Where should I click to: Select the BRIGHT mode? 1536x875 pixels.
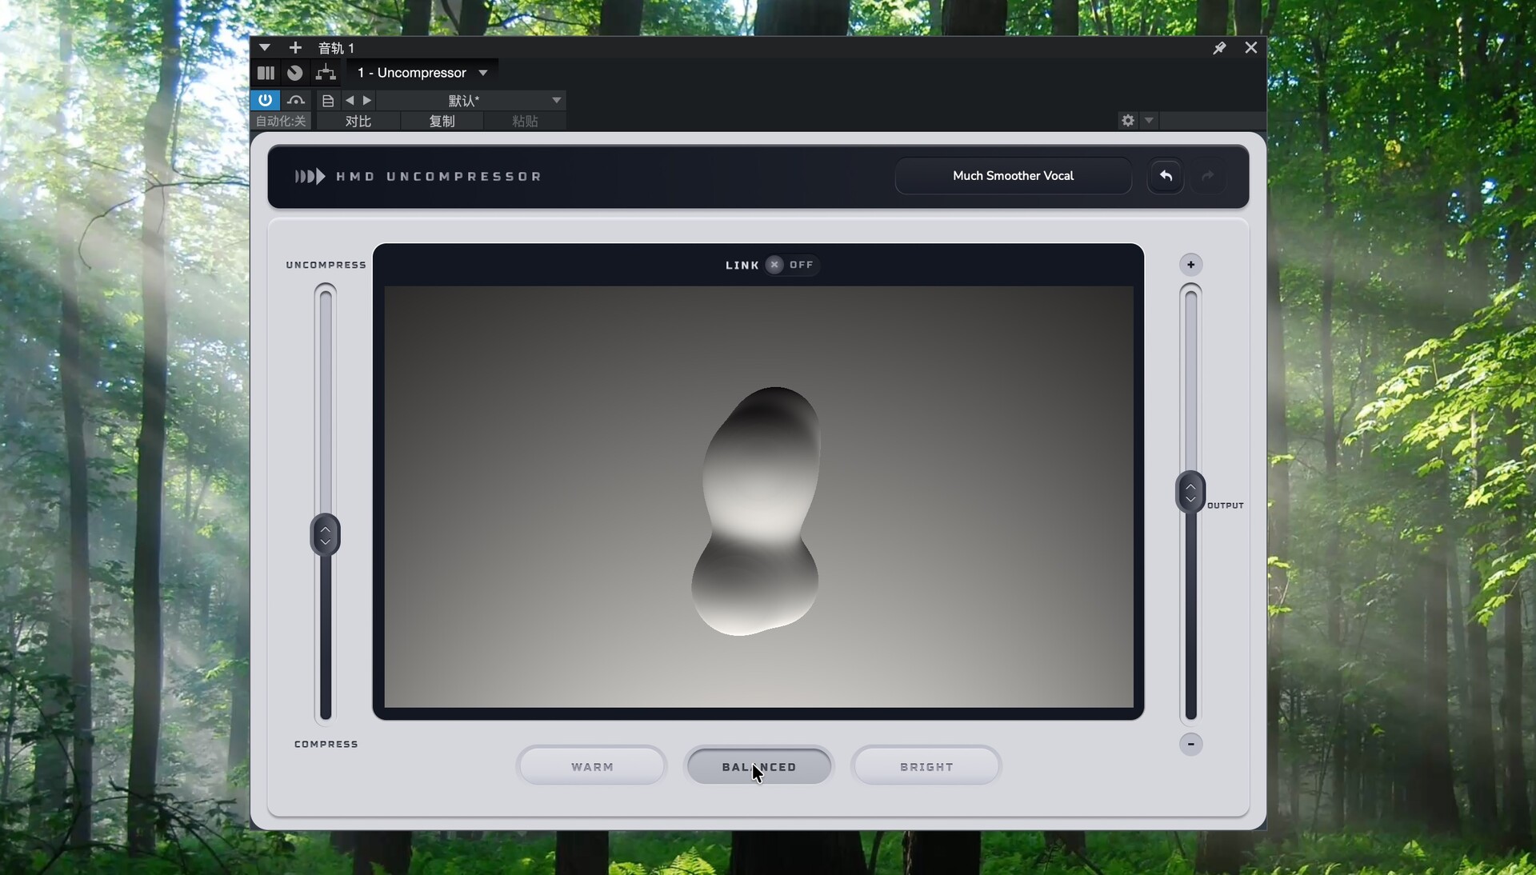(926, 766)
